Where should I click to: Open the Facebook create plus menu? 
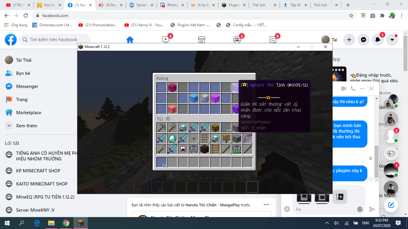click(x=349, y=40)
